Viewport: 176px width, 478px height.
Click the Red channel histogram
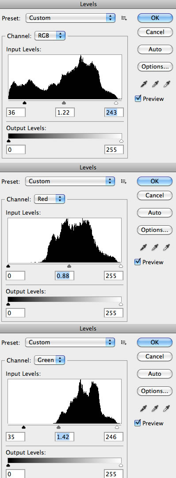[x=65, y=240]
